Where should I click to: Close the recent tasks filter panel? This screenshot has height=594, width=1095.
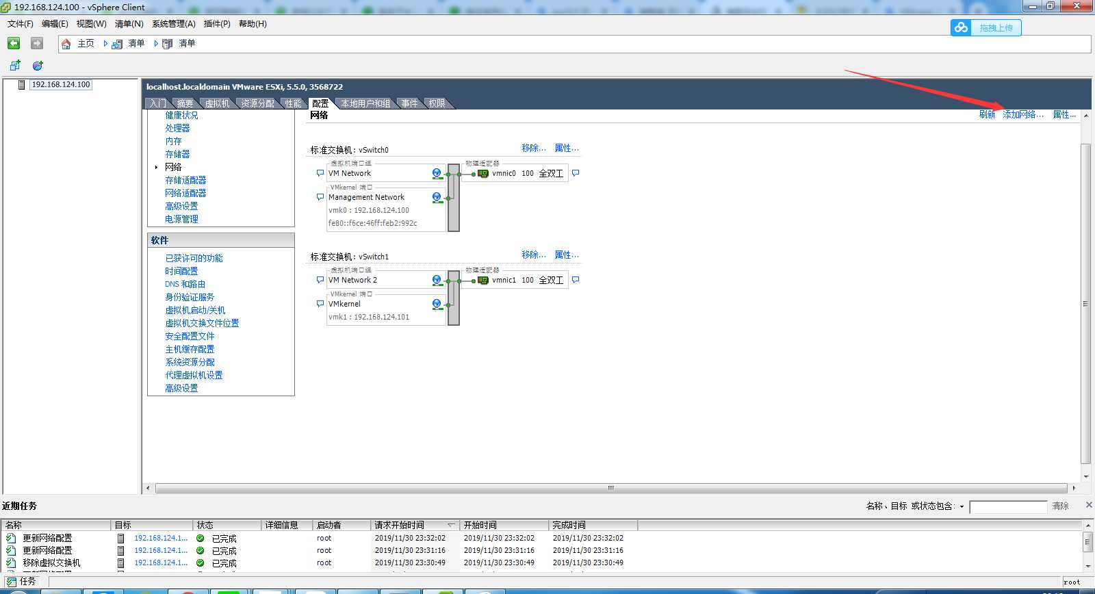coord(1088,505)
